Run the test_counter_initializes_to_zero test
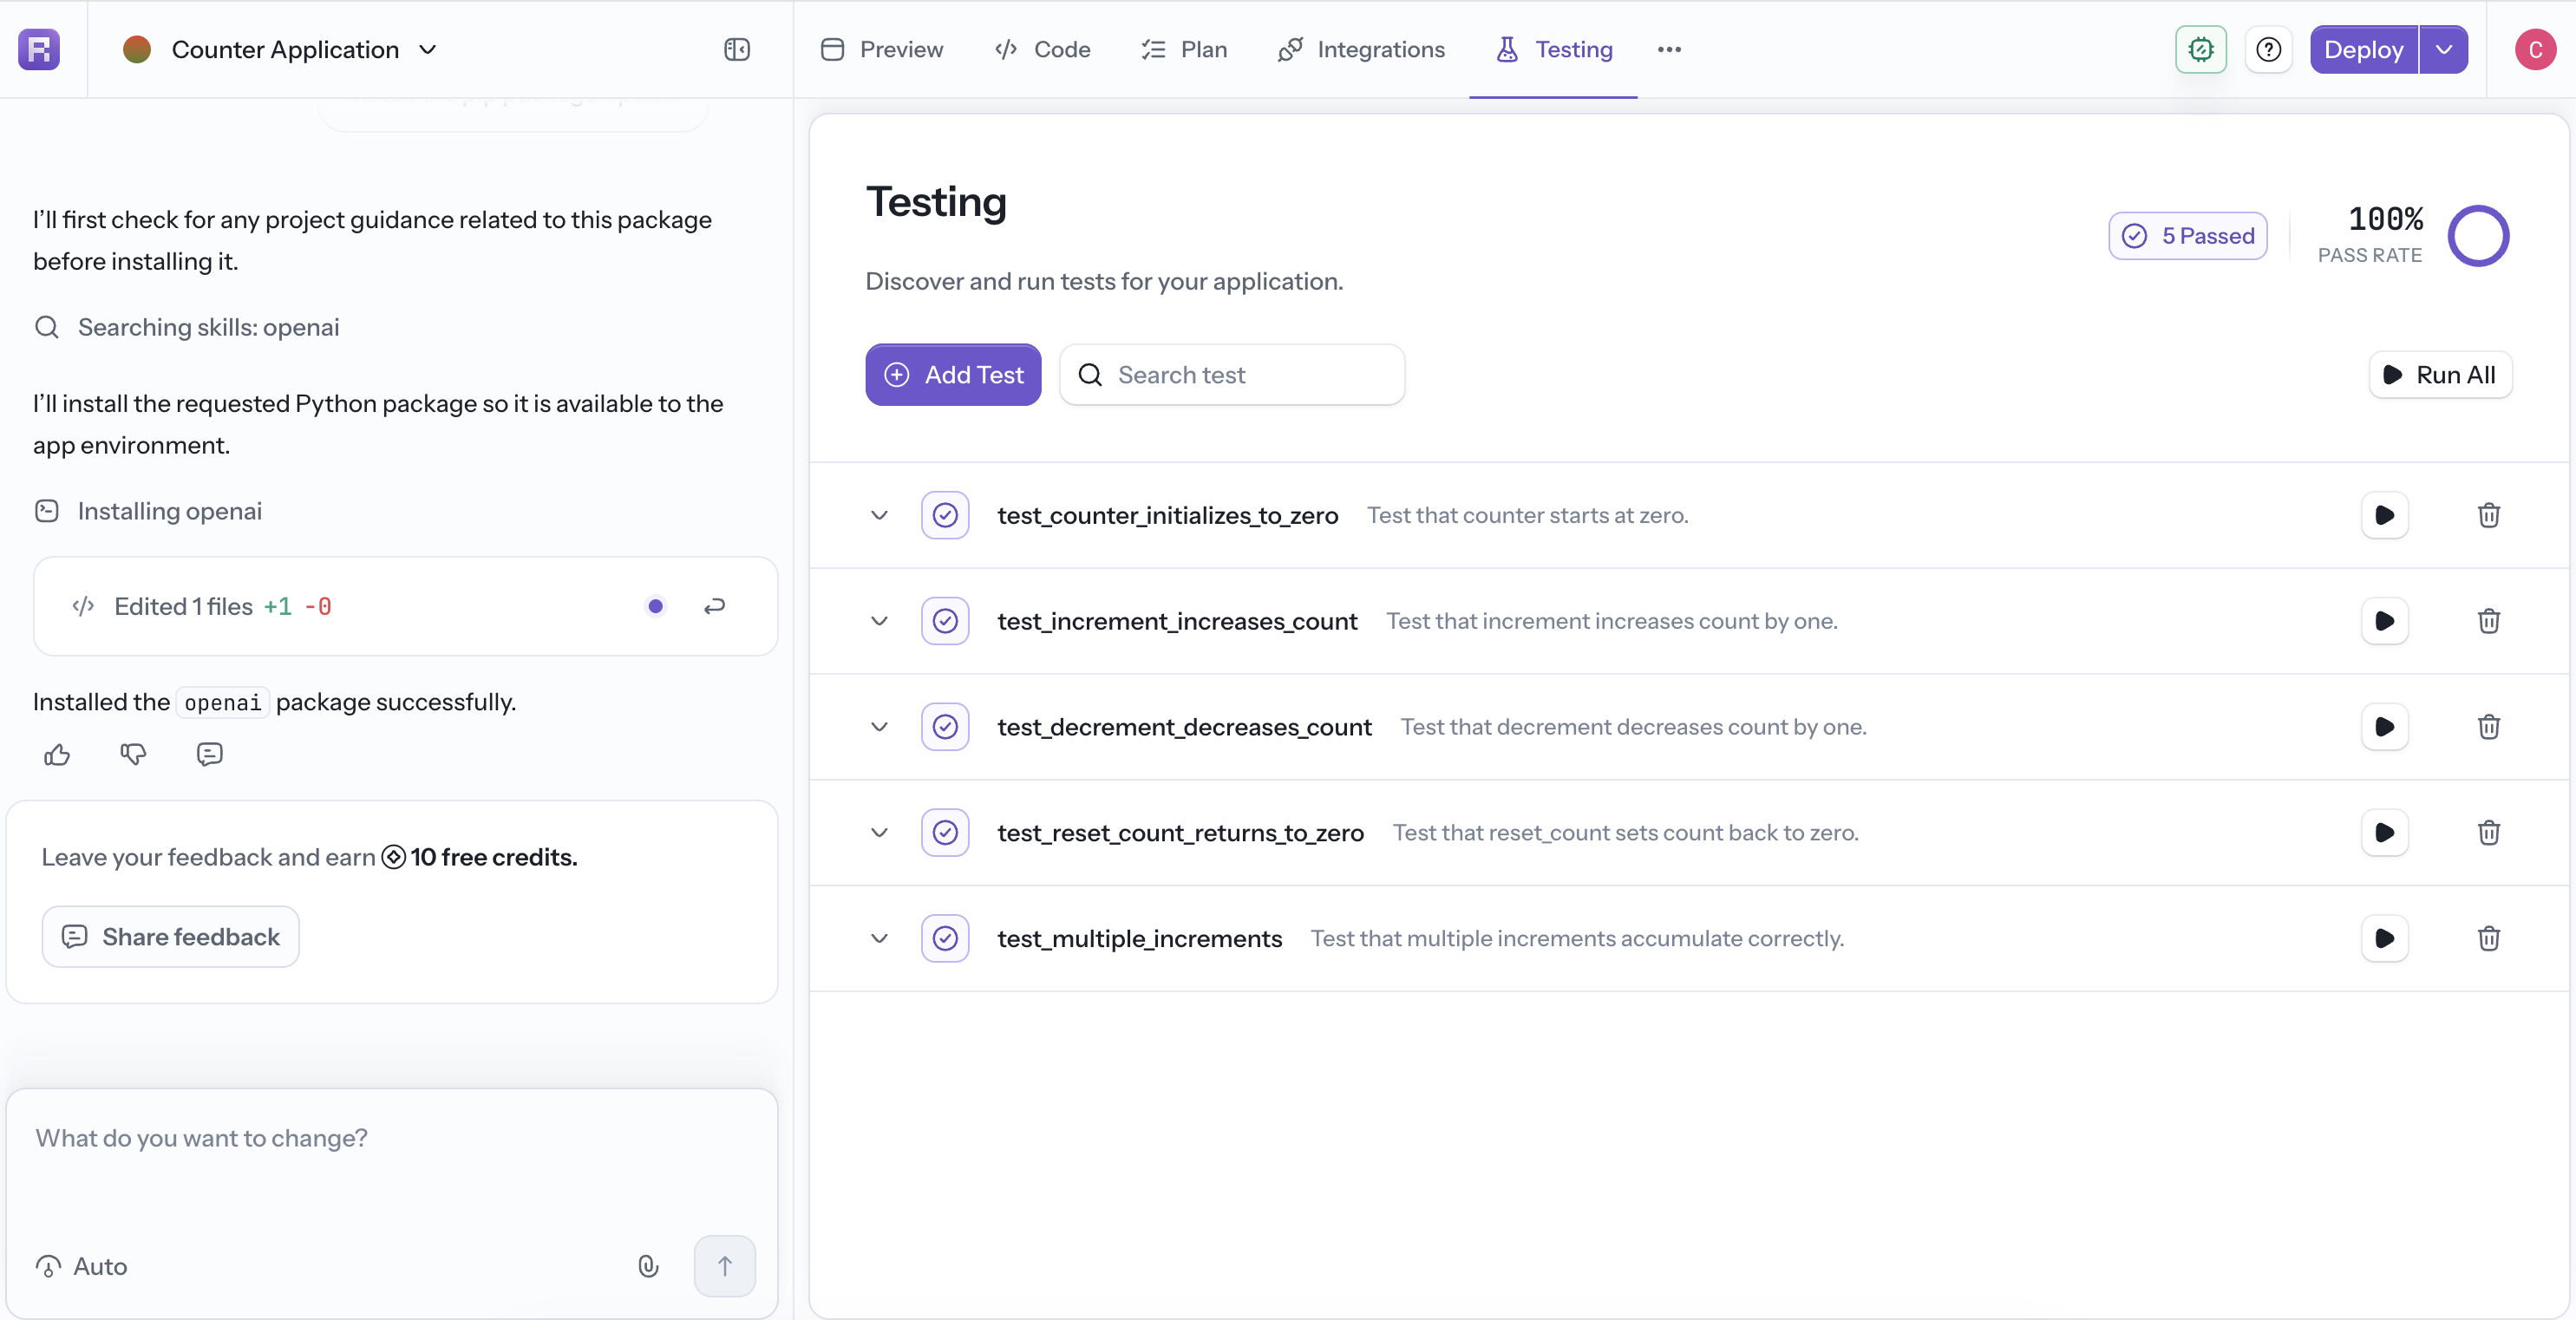 click(2385, 515)
